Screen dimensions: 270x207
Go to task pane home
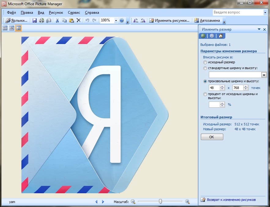coord(221,36)
